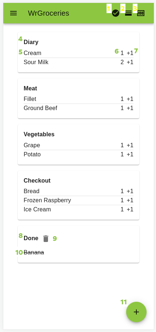Click the list view icon in header
Screen dimensions: 156x332
128,13
